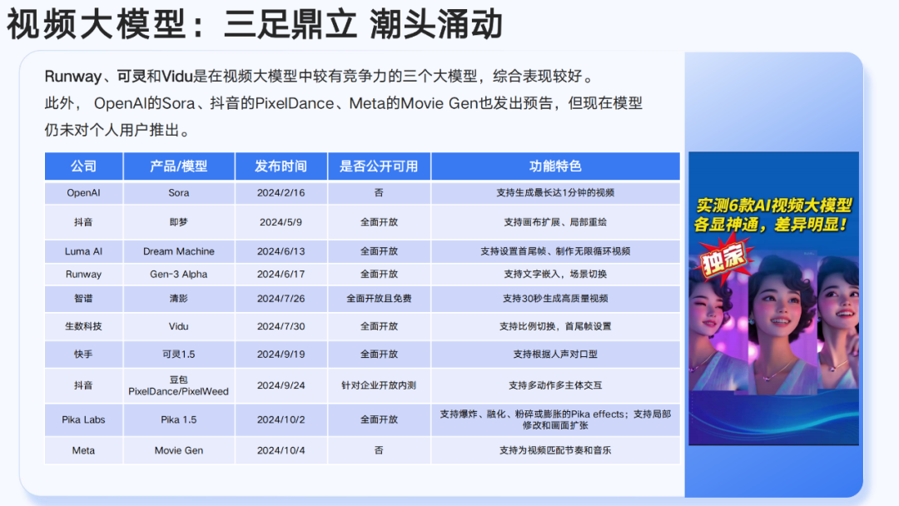Click the 公司 column header
899x506 pixels.
pos(84,166)
